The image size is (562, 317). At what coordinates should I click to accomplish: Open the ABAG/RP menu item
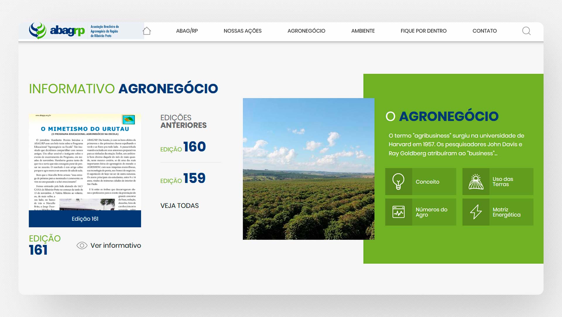click(x=187, y=31)
